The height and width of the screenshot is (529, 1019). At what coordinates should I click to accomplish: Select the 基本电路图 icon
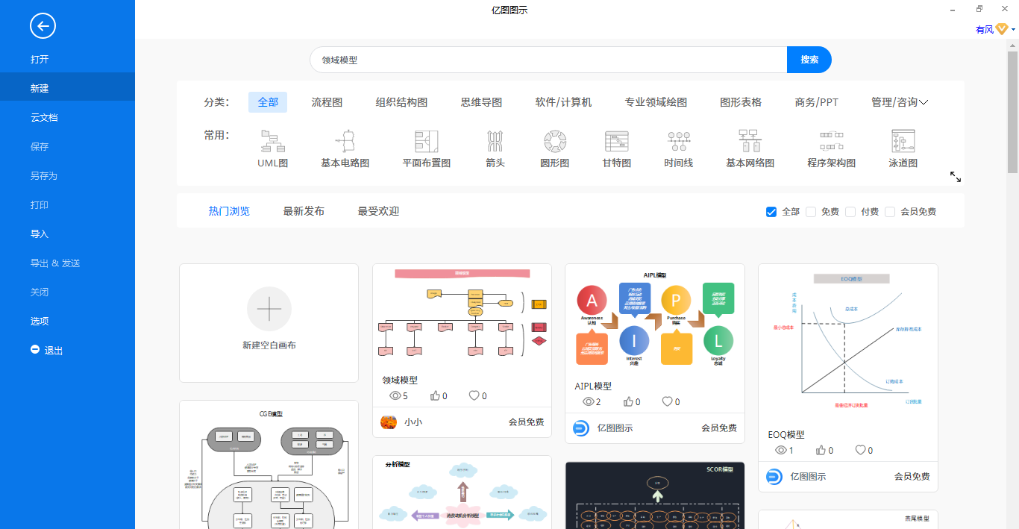[x=345, y=141]
